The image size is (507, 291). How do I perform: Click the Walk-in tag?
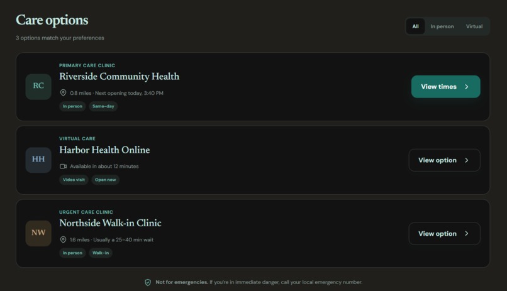[101, 253]
